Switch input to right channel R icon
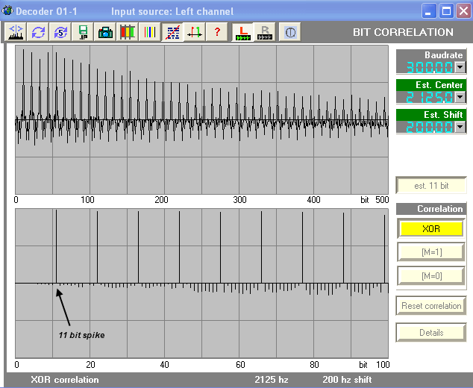This screenshot has height=388, width=473. (265, 32)
